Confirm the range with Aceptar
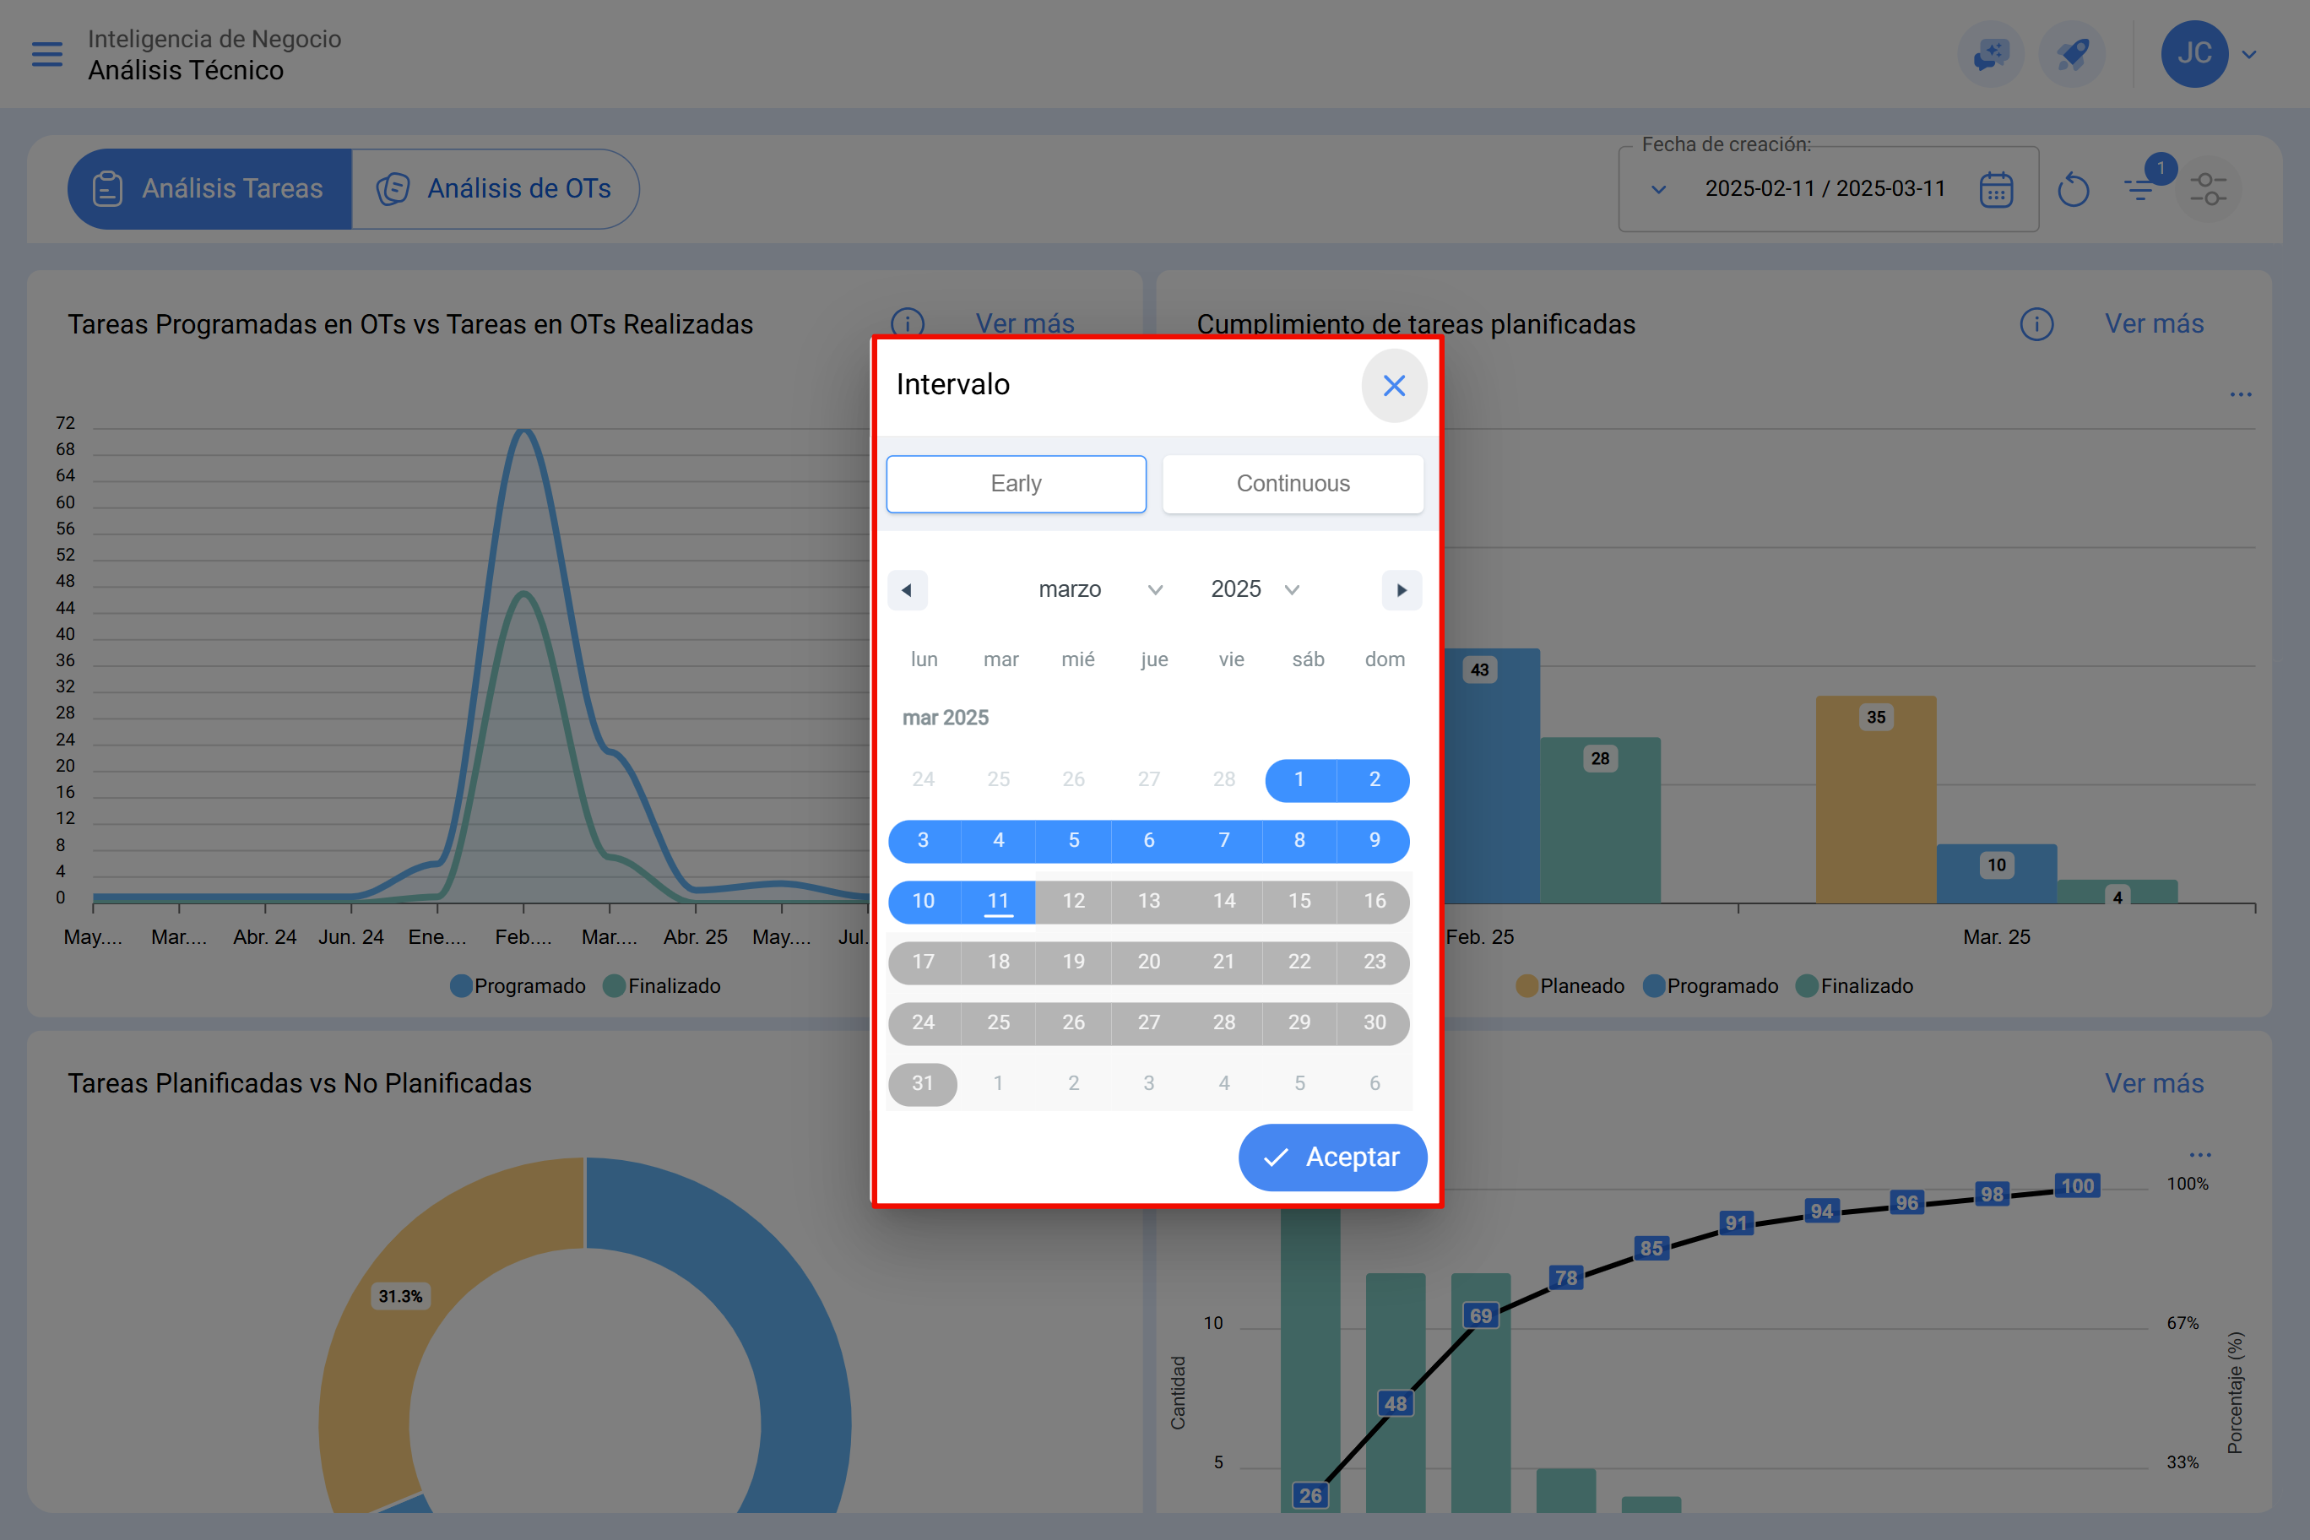 [x=1331, y=1157]
